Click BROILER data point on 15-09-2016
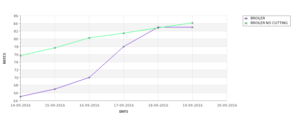The width and height of the screenshot is (305, 134). [55, 89]
